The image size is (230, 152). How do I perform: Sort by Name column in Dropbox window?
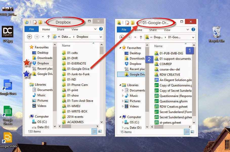pos(66,46)
